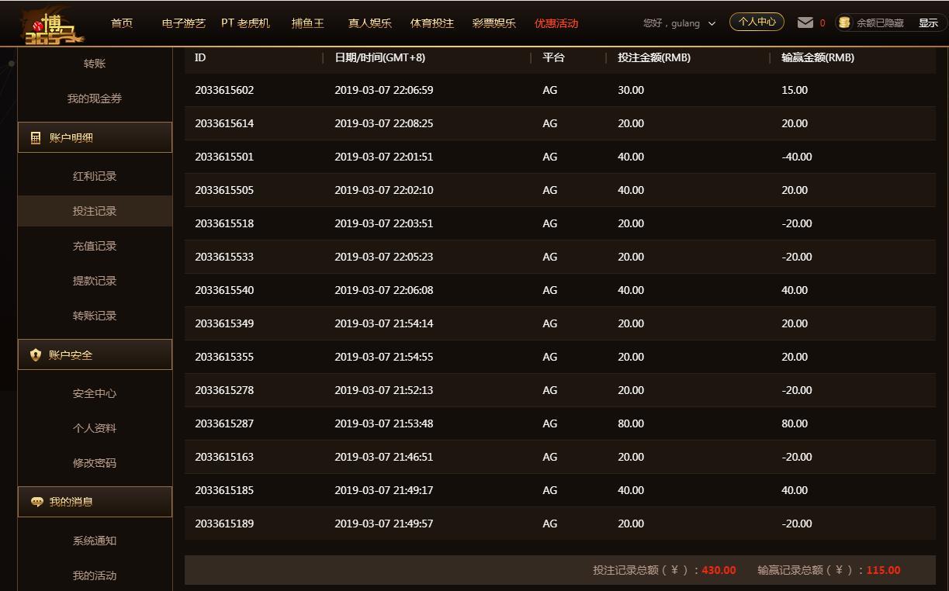Open 充值记录 in sidebar
949x591 pixels.
[x=95, y=246]
